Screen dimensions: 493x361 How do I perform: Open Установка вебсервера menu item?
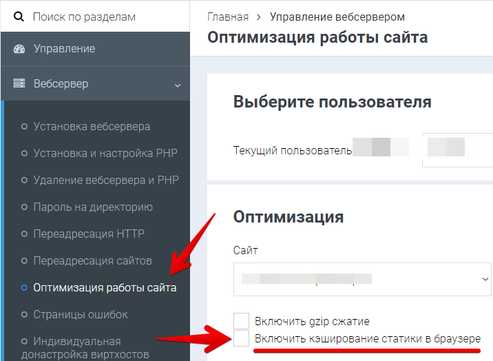[92, 126]
